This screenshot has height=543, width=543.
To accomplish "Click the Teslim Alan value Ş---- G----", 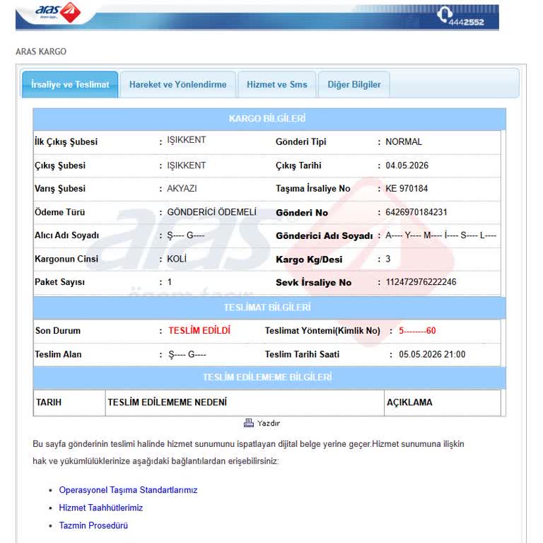I will click(187, 355).
